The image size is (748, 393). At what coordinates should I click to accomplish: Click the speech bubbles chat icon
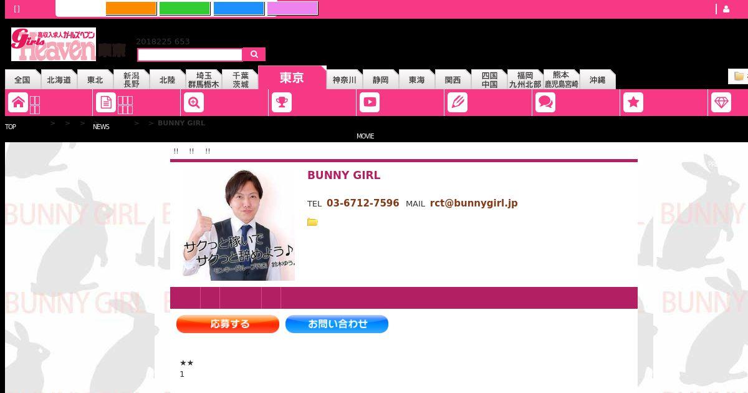(545, 102)
